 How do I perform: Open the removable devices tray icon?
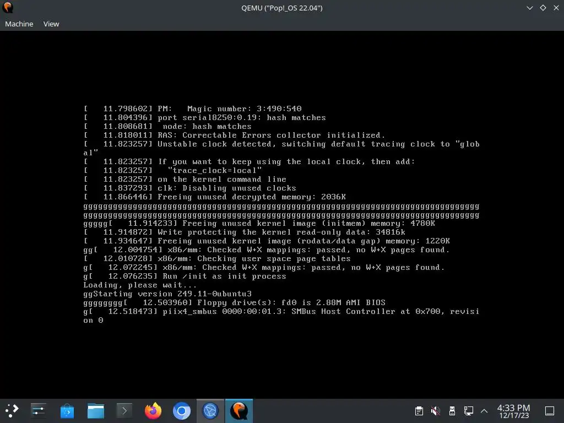[x=452, y=411]
